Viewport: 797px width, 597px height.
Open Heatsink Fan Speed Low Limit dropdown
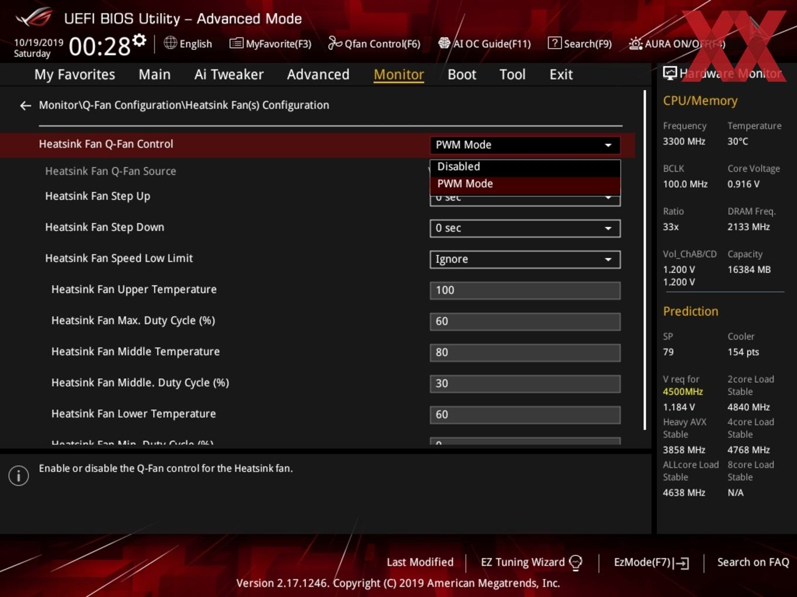(x=525, y=259)
